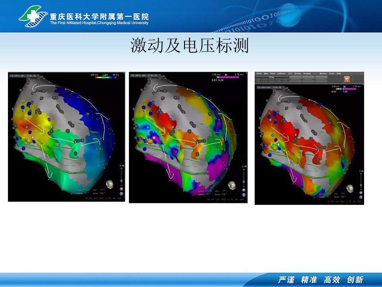Click blue round view button in left panel

(x=121, y=194)
